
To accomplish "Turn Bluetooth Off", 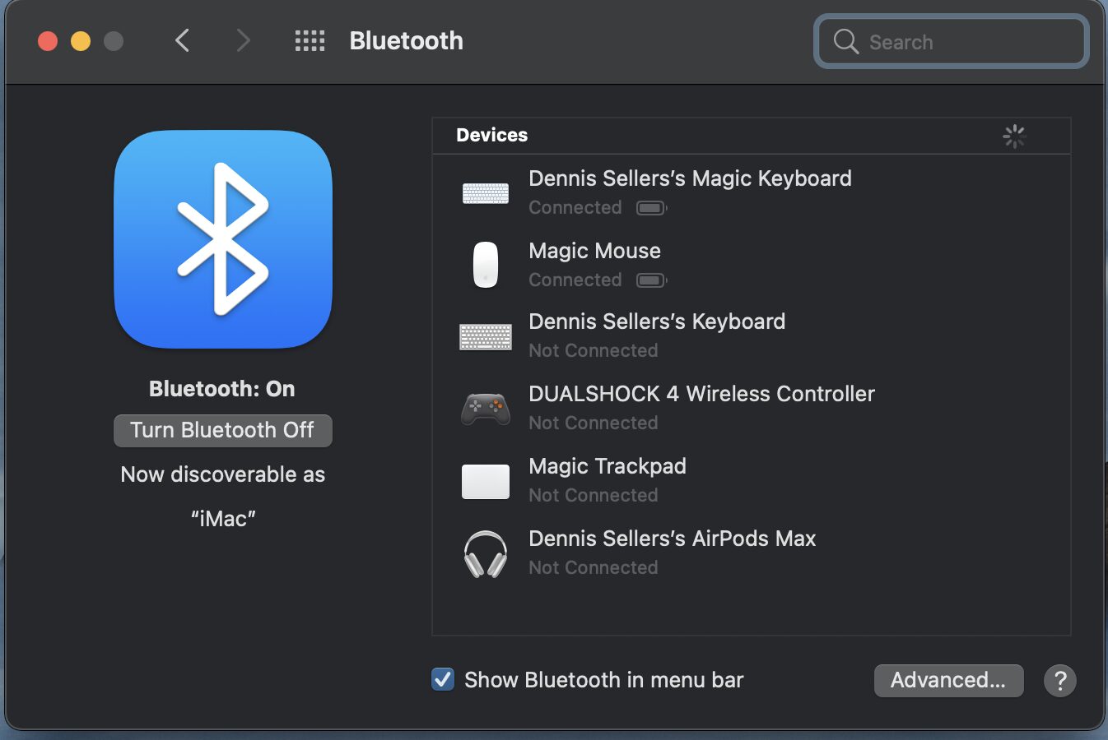I will coord(222,431).
